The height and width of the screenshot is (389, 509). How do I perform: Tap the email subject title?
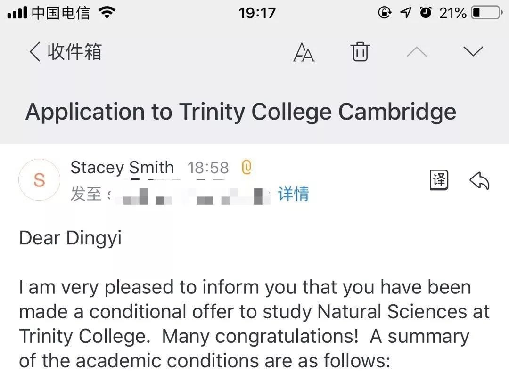coord(241,112)
